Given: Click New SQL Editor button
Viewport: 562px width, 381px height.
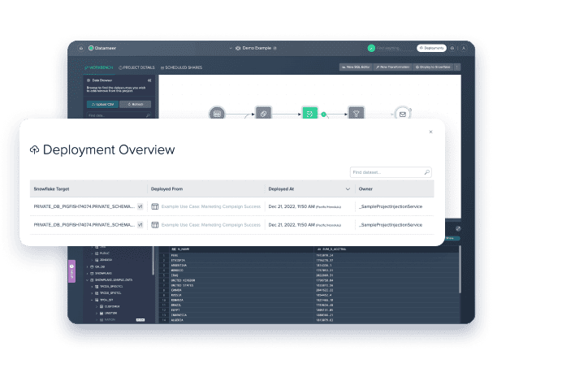Looking at the screenshot, I should point(356,67).
